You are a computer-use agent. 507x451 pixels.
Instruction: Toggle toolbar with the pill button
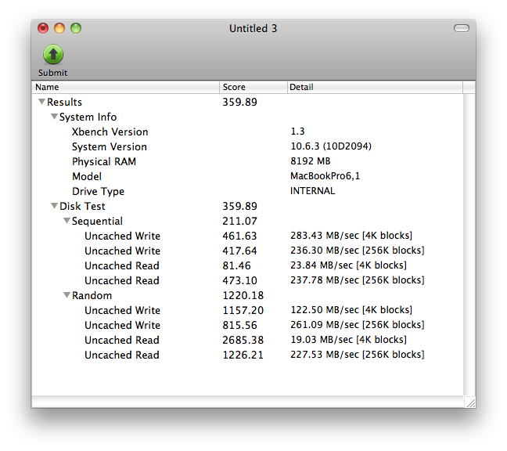pos(462,28)
